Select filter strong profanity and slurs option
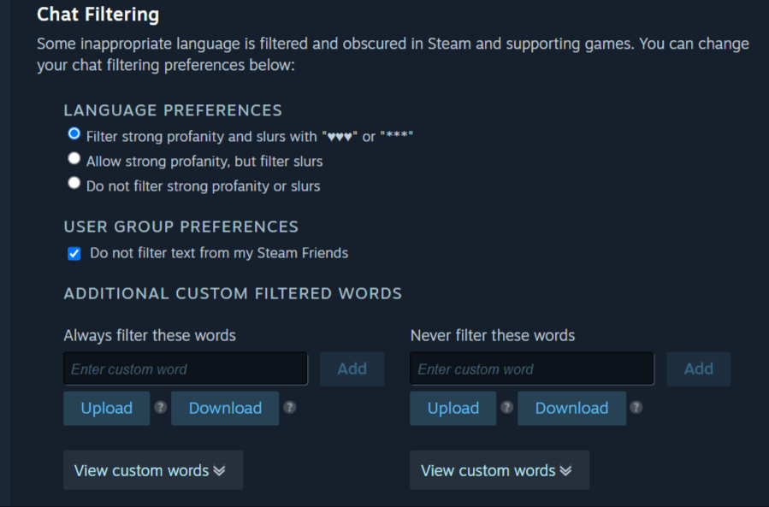The image size is (769, 507). [74, 134]
